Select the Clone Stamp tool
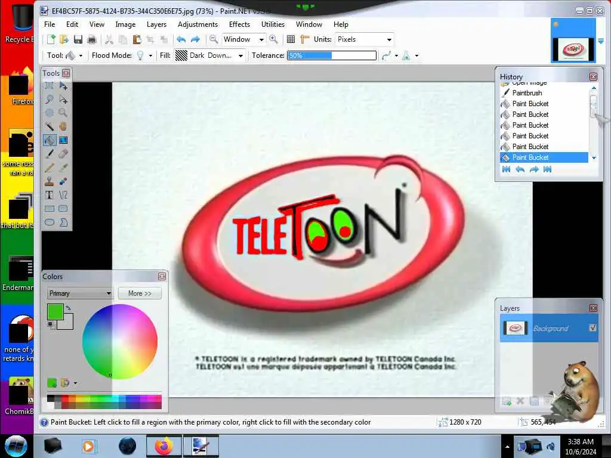The width and height of the screenshot is (611, 458). coord(49,181)
